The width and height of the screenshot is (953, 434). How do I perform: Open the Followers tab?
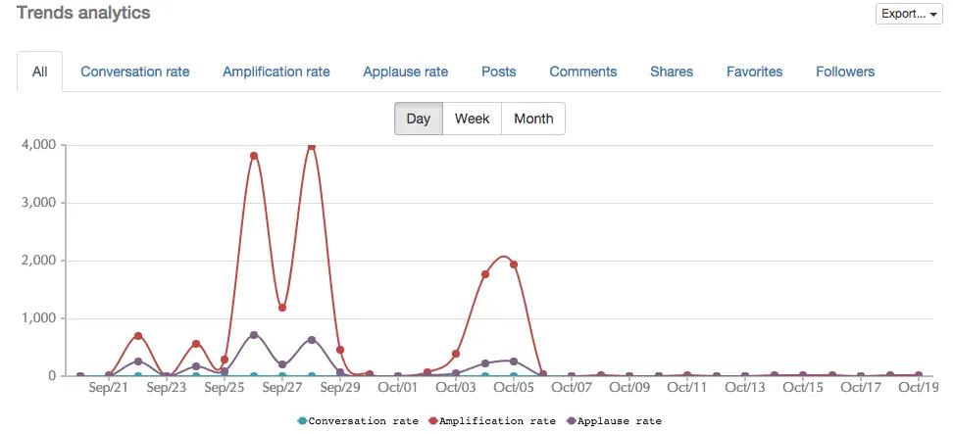coord(845,72)
